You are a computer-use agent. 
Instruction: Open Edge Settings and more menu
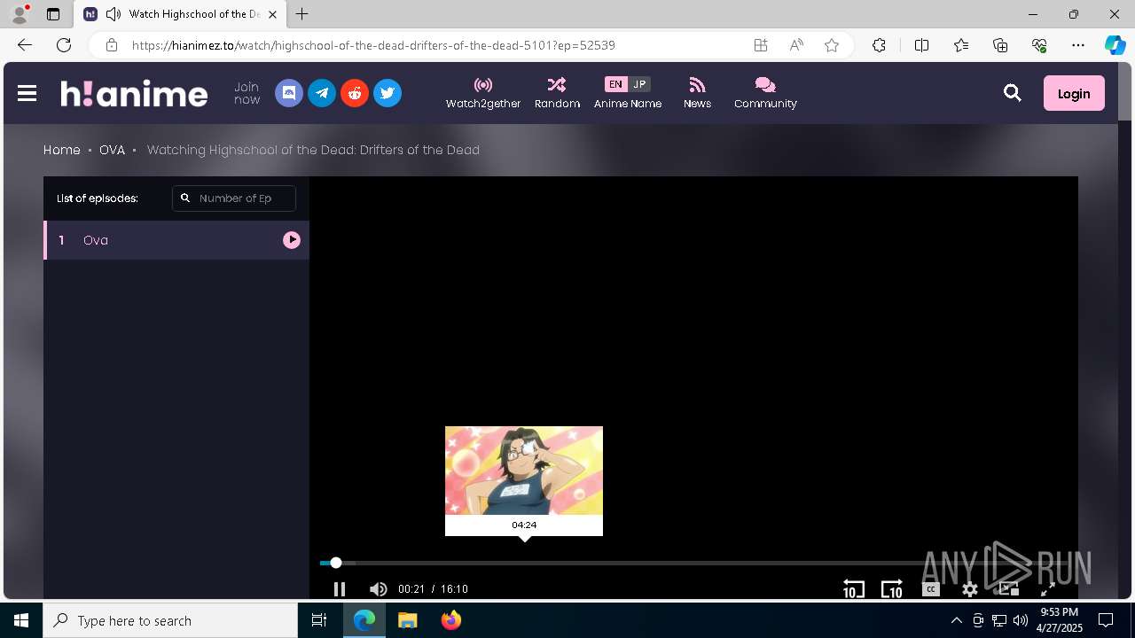[x=1078, y=45]
